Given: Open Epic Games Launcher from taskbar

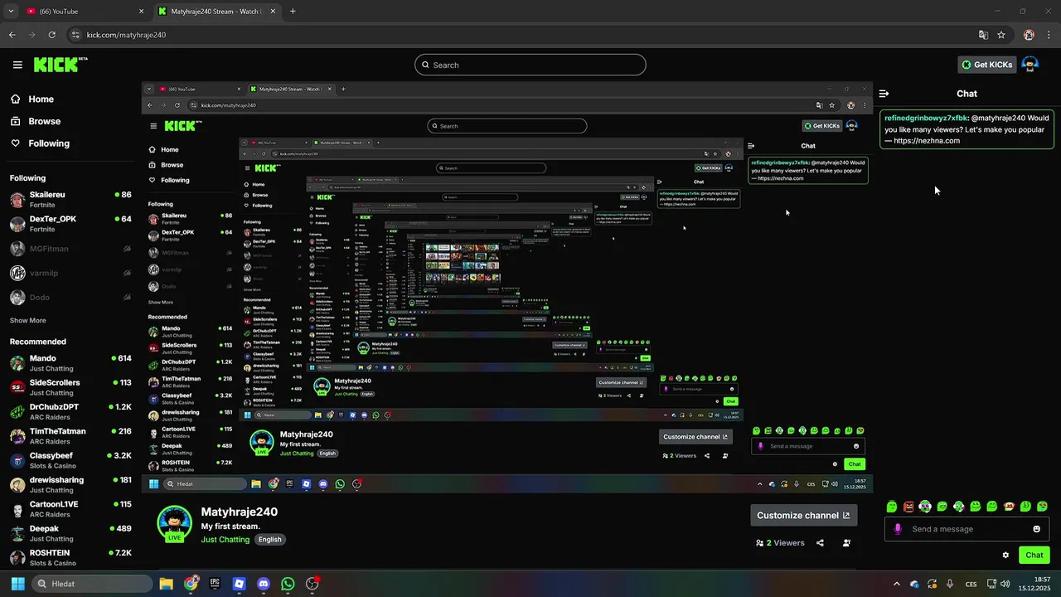Looking at the screenshot, I should tap(215, 584).
